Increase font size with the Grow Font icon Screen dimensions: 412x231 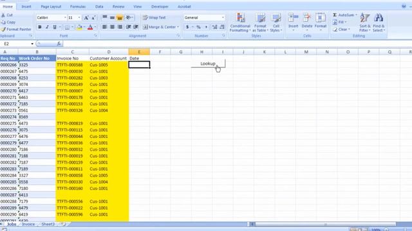[x=86, y=18]
